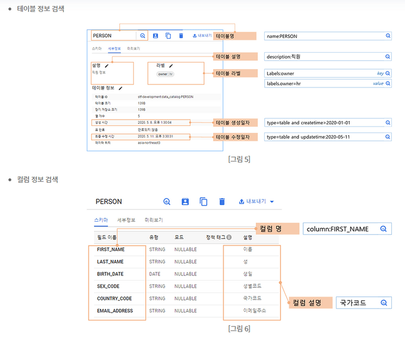The height and width of the screenshot is (338, 405).
Task: Click the search icon in the description search box
Action: pos(388,56)
